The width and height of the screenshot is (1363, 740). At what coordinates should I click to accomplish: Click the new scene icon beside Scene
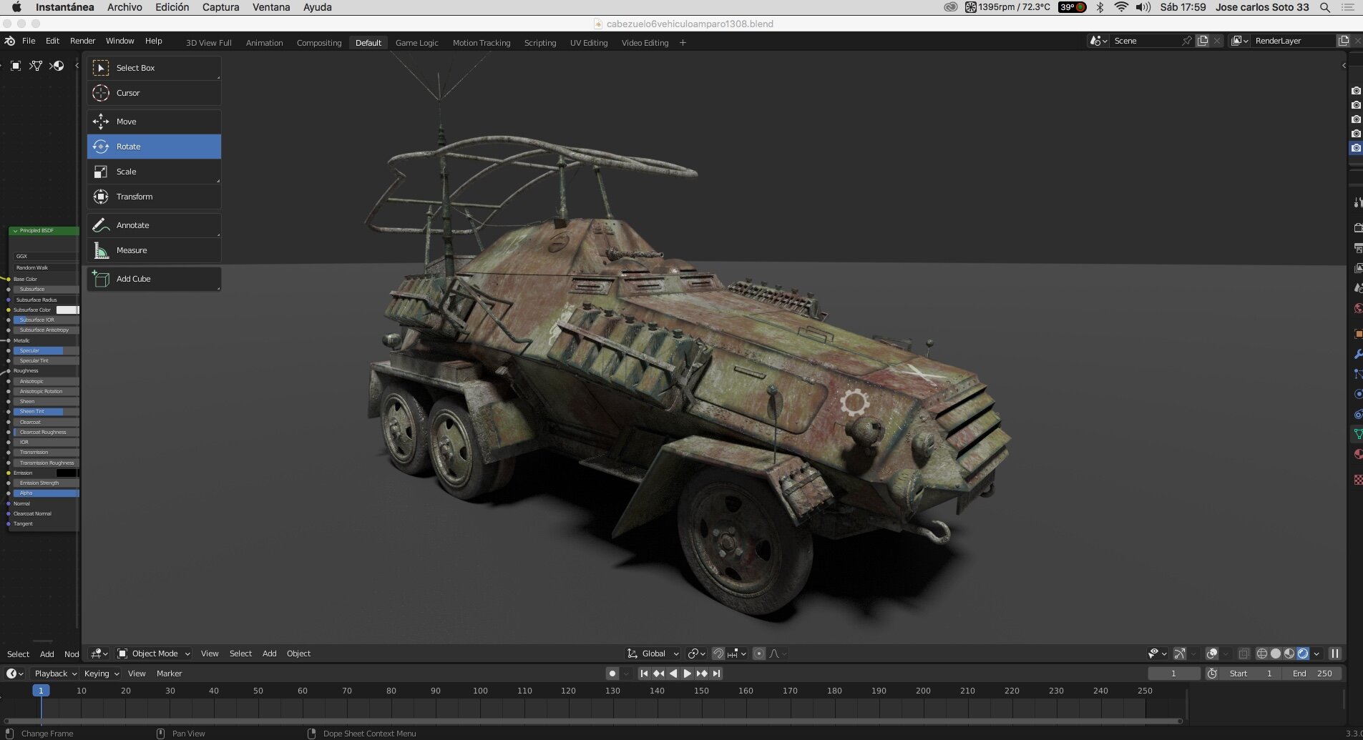(1203, 41)
